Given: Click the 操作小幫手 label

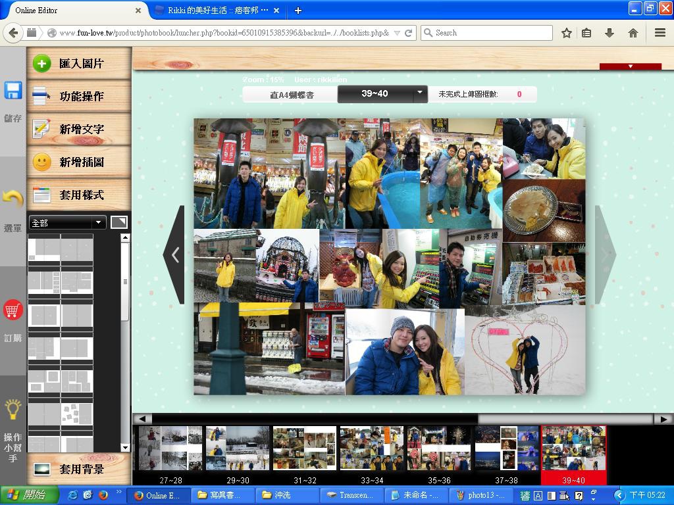Looking at the screenshot, I should coord(13,447).
